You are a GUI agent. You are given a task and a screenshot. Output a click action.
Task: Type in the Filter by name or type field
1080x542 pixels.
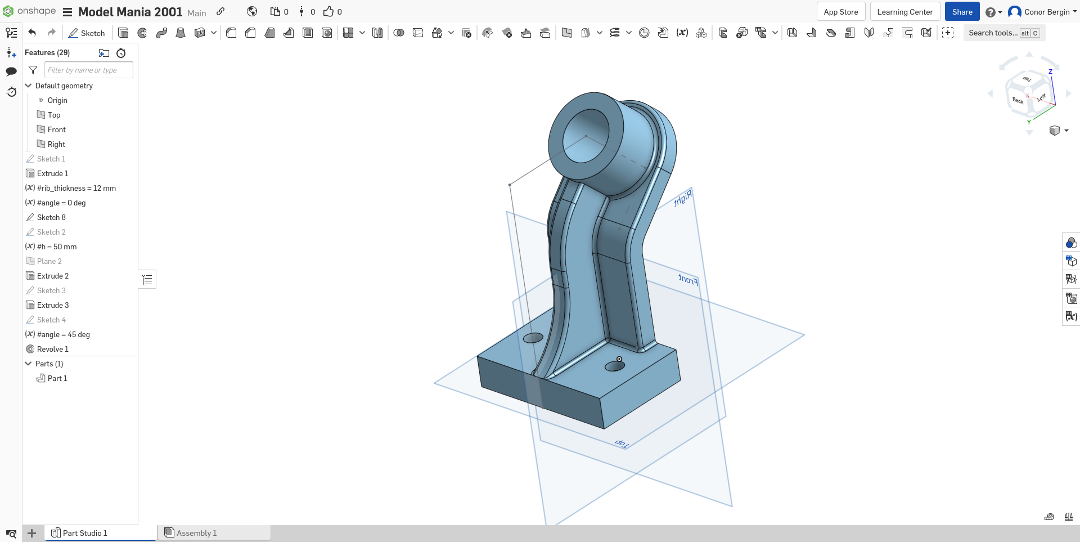coord(88,70)
